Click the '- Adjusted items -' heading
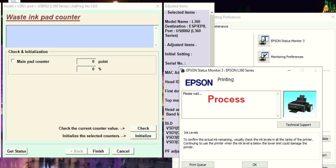This screenshot has width=336, height=168. point(181,45)
